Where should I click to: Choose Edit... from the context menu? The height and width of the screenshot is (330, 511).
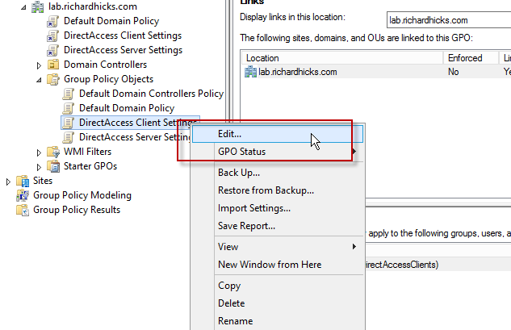pyautogui.click(x=230, y=133)
